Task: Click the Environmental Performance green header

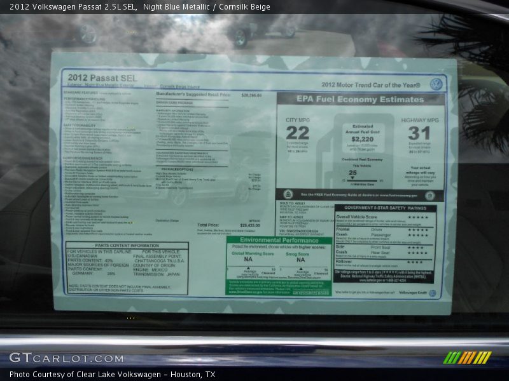Action: (x=279, y=240)
